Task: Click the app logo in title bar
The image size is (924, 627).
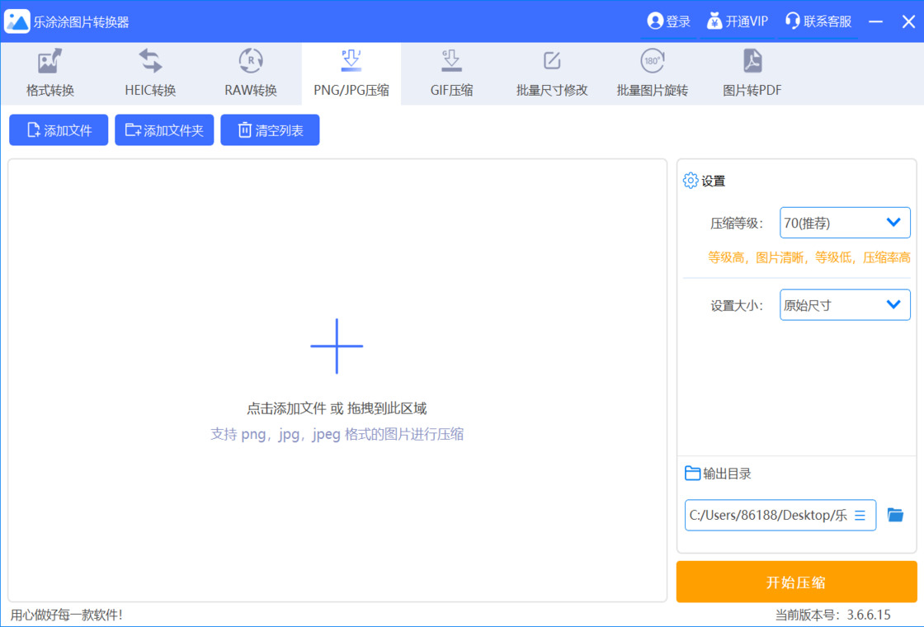Action: coord(17,21)
